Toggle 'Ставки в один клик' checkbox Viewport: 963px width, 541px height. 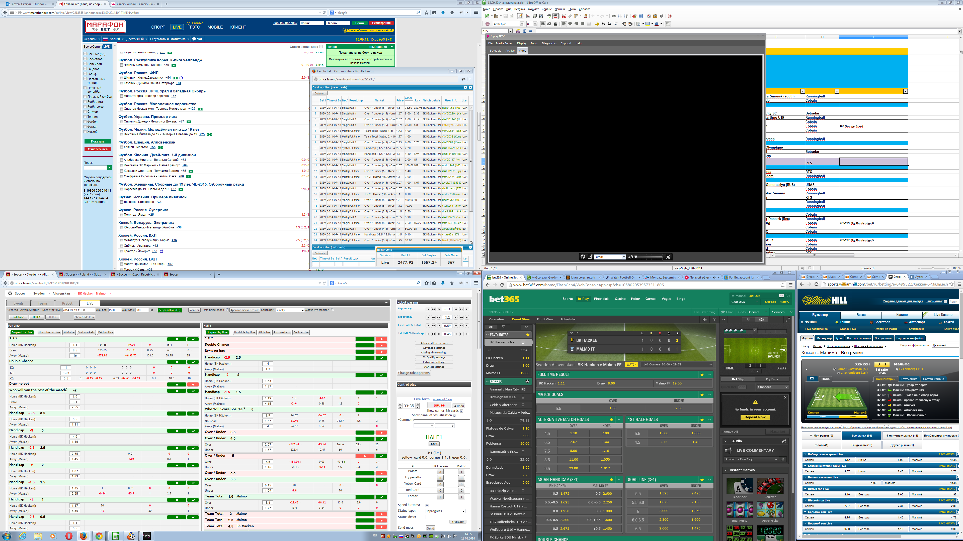(x=321, y=47)
